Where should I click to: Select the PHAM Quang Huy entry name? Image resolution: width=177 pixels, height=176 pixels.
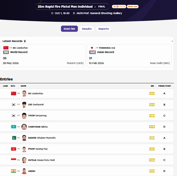pos(38,149)
